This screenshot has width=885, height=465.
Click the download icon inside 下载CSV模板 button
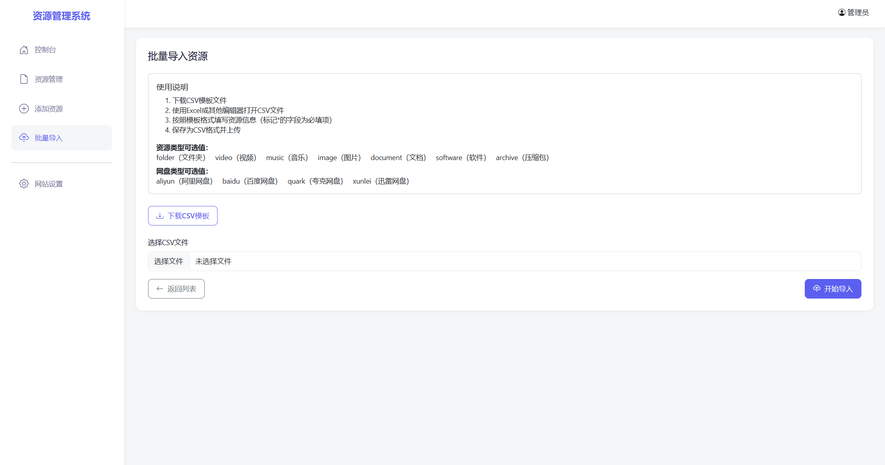tap(160, 216)
